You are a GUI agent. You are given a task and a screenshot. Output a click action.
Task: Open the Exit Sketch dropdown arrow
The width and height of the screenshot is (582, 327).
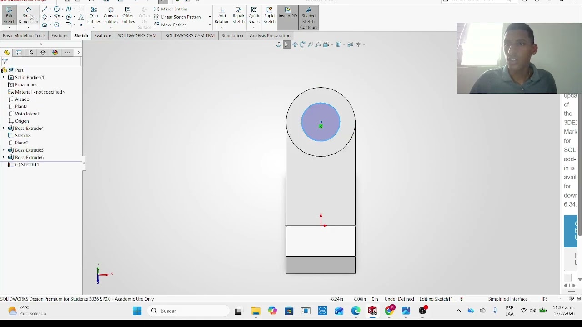pos(9,27)
